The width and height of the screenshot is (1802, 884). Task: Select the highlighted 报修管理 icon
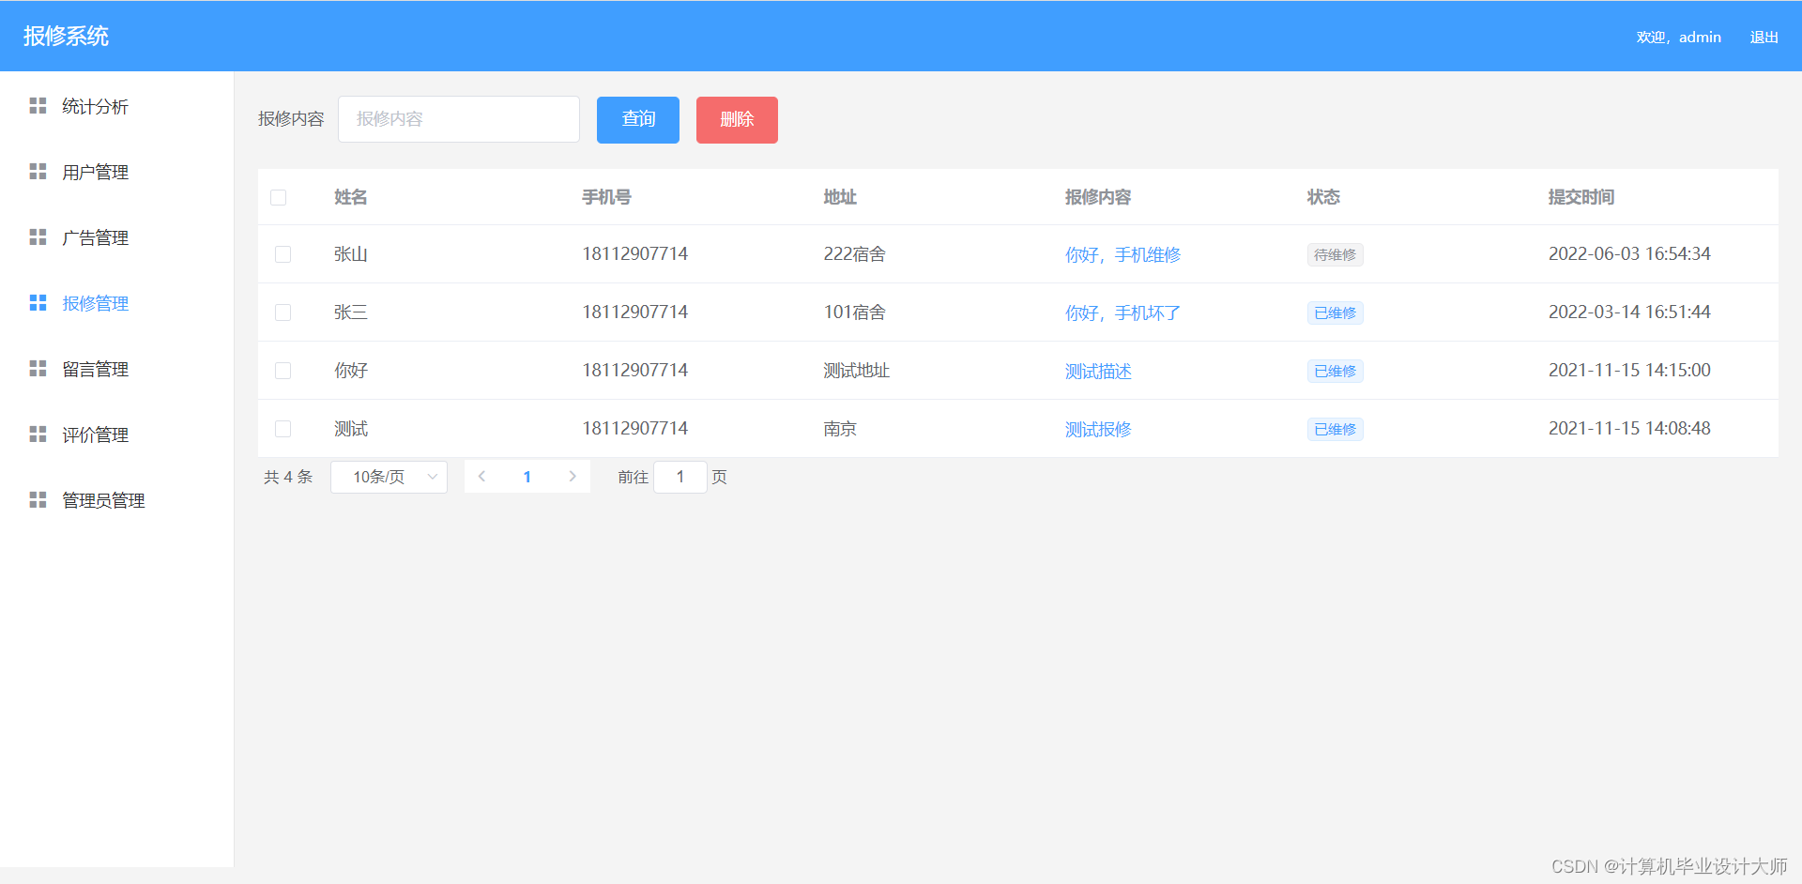tap(38, 303)
